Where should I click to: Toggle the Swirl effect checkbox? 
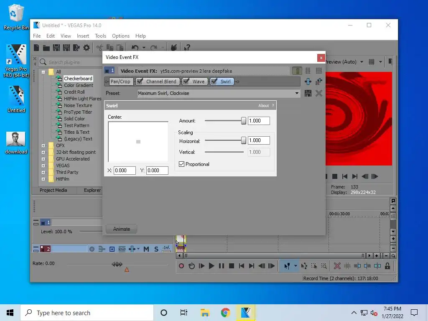click(214, 82)
